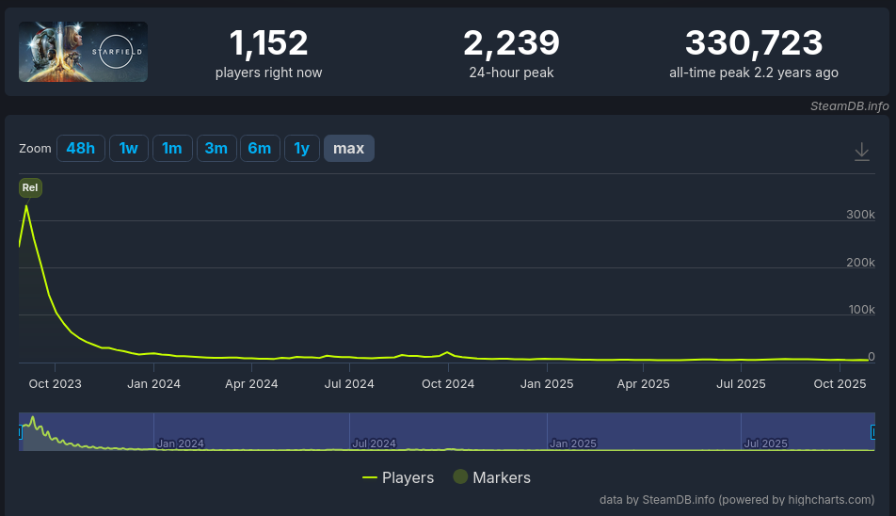
Task: Click the 1,152 players right now value
Action: tap(268, 43)
